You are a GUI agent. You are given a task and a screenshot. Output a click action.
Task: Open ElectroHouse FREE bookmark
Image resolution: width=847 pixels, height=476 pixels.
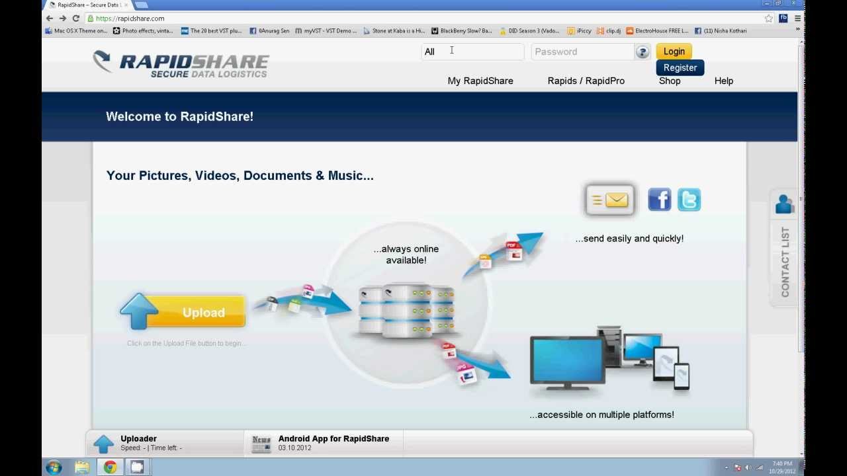[657, 30]
